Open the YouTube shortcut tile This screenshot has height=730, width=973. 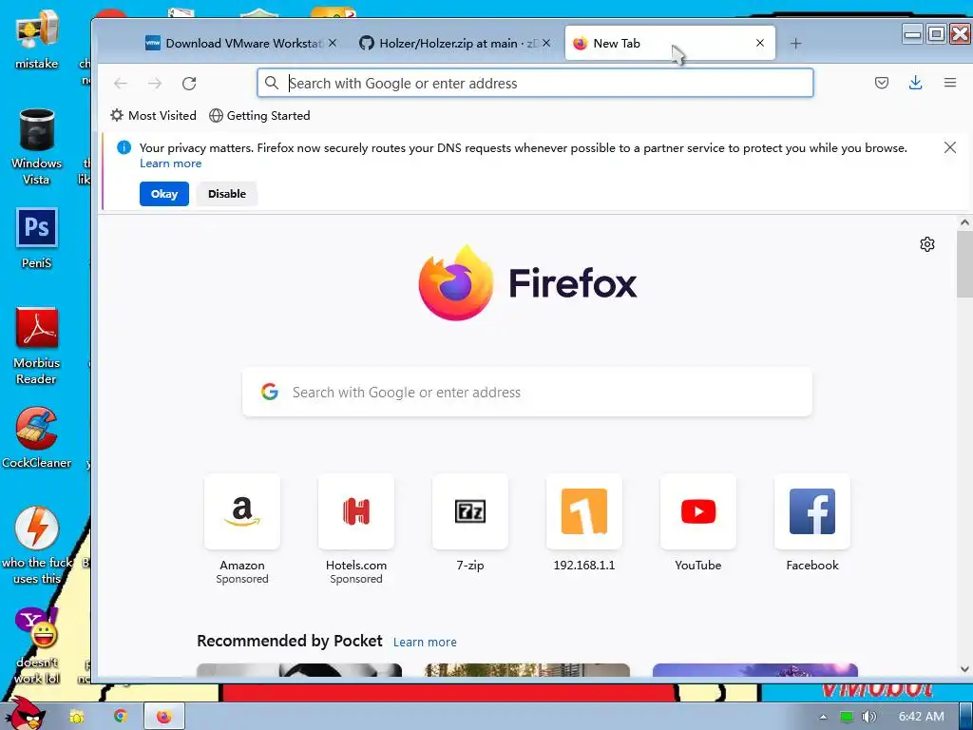pyautogui.click(x=698, y=511)
